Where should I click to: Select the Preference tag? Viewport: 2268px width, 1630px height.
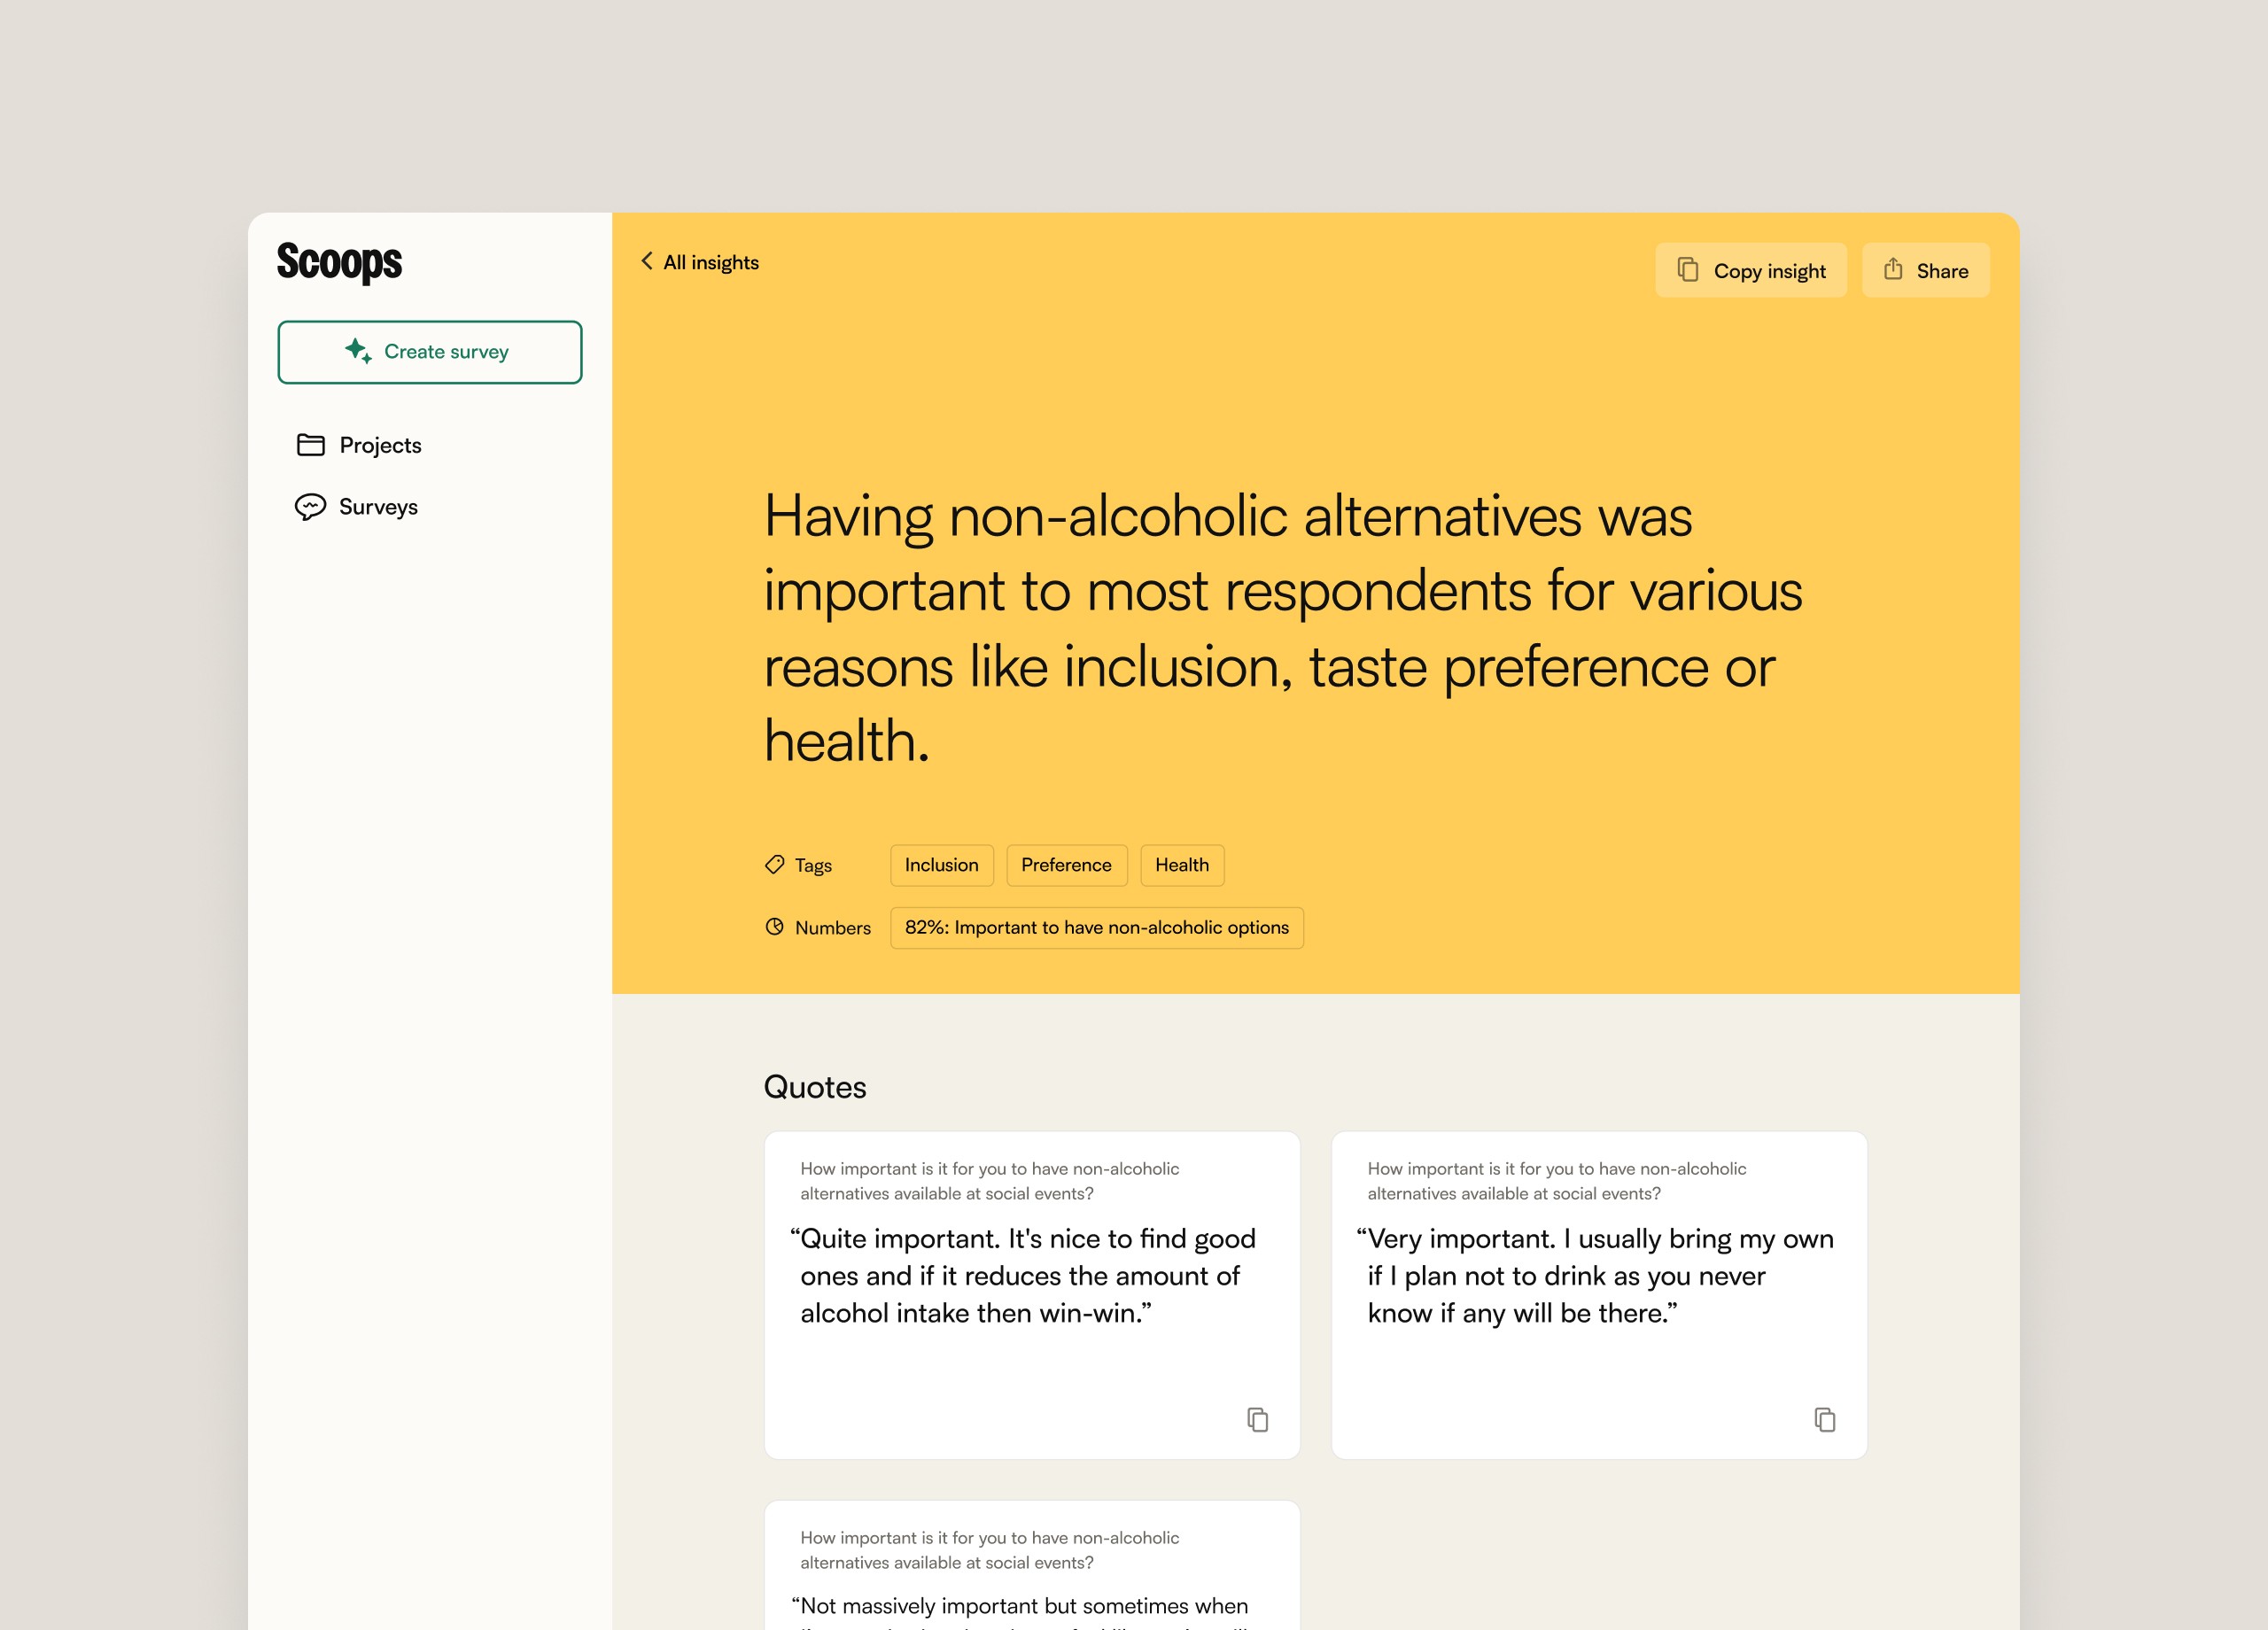click(x=1066, y=865)
